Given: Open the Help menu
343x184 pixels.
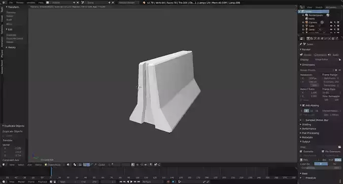Looking at the screenshot, I should point(41,3).
